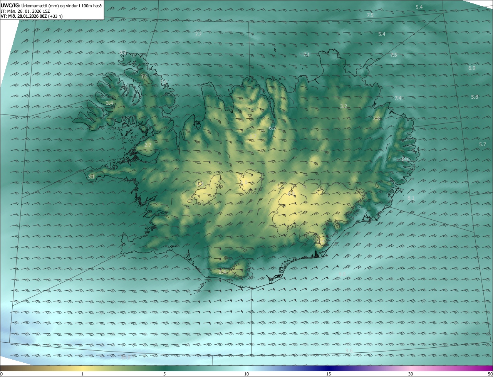
Task: Click the 7.1 value label on the map
Action: coord(307,55)
